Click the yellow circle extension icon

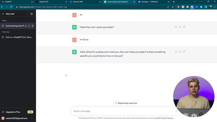(188, 7)
